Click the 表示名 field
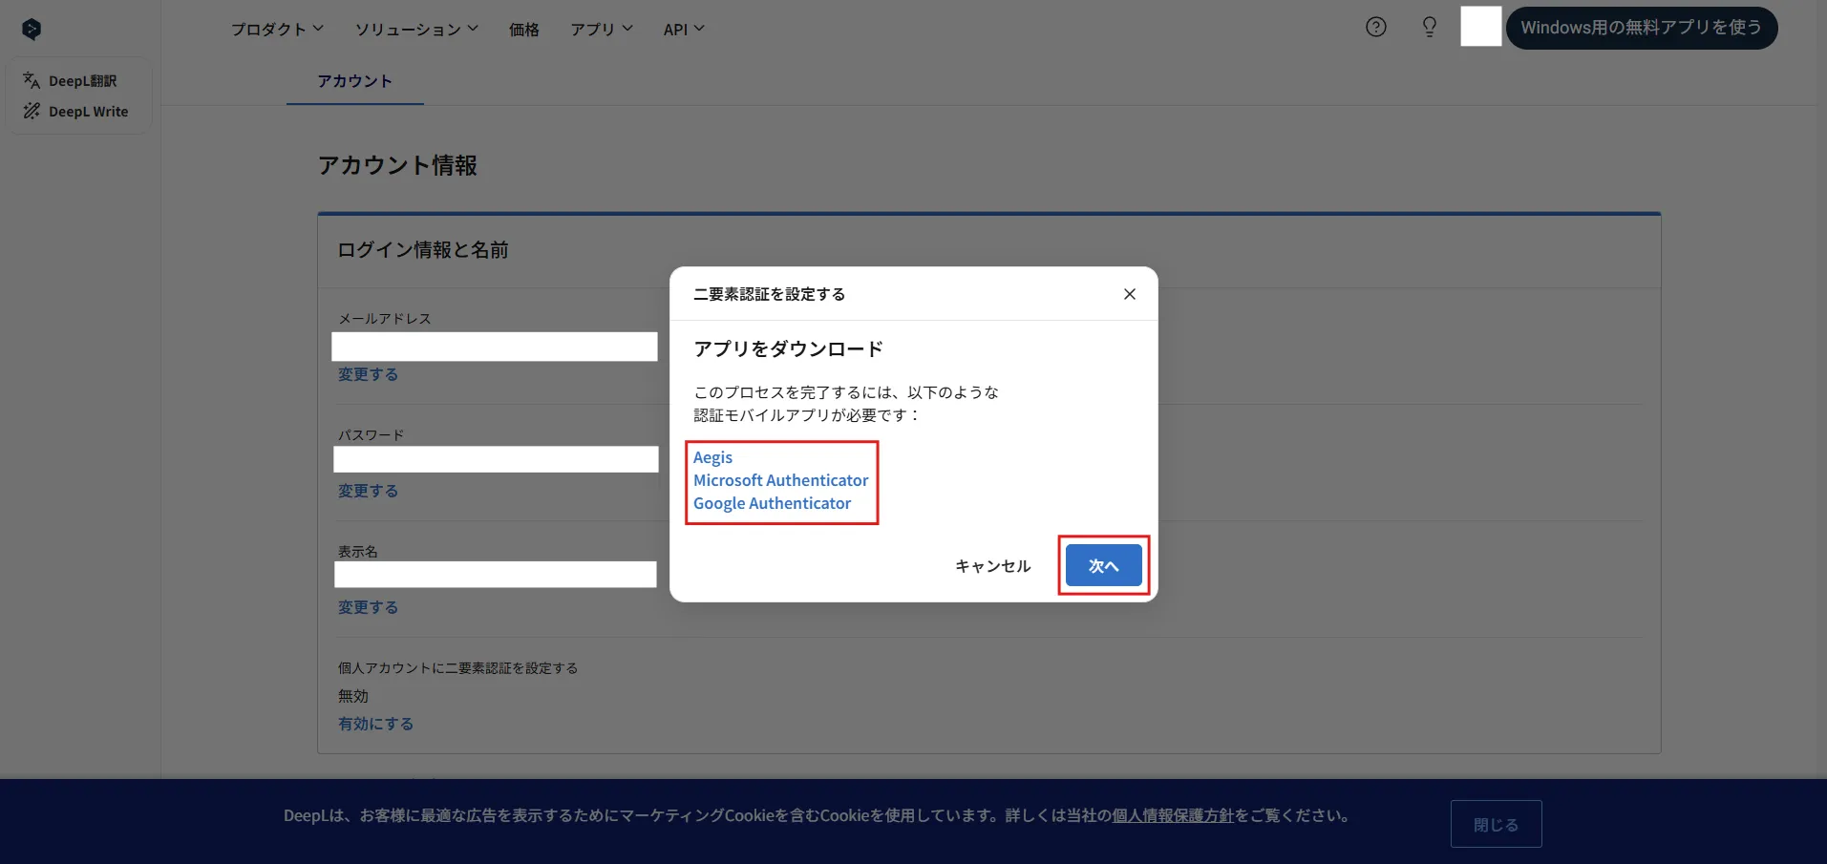 tap(496, 575)
